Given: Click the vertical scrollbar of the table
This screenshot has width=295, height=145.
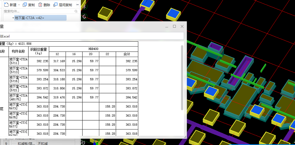Looking at the screenshot, I should [182, 78].
